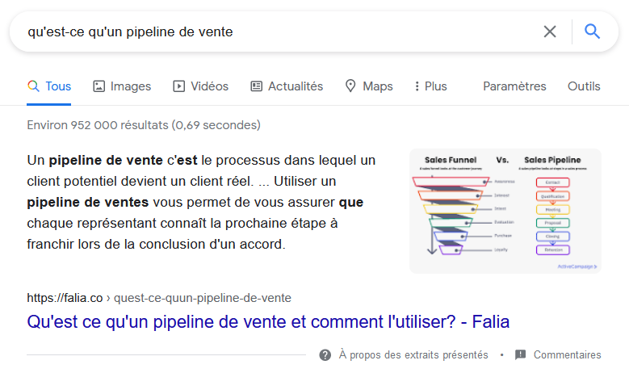Viewport: 629px width, 373px height.
Task: Click the Actualités newspaper icon
Action: (x=257, y=86)
